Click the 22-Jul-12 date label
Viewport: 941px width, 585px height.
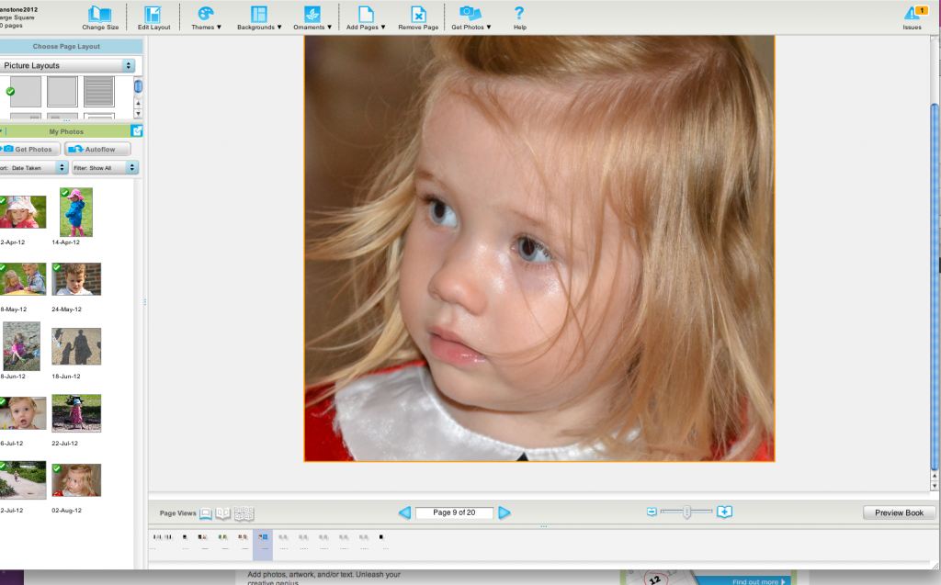tap(65, 444)
